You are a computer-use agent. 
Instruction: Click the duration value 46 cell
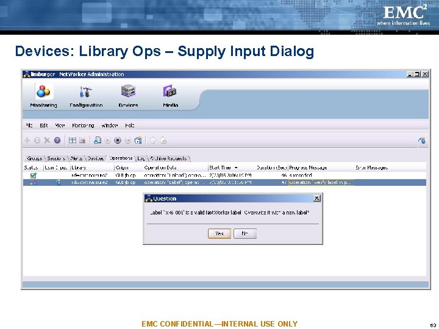pyautogui.click(x=271, y=175)
